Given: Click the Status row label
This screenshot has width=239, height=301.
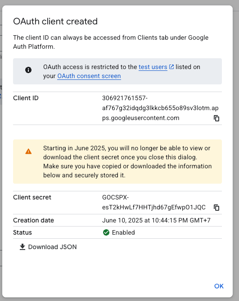Looking at the screenshot, I should [23, 232].
